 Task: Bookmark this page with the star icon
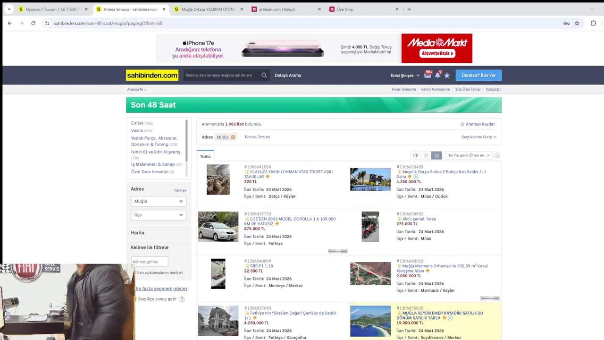[x=577, y=23]
